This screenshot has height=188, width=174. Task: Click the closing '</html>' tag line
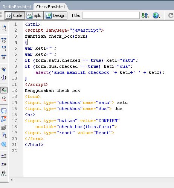(x=34, y=145)
